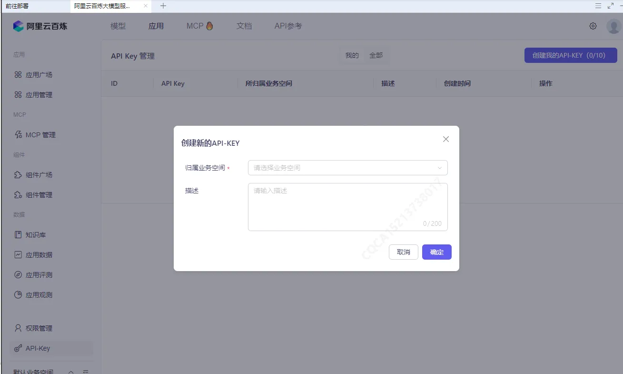Open the 知识库 book icon
Screen dimensions: 623x374
(18, 235)
